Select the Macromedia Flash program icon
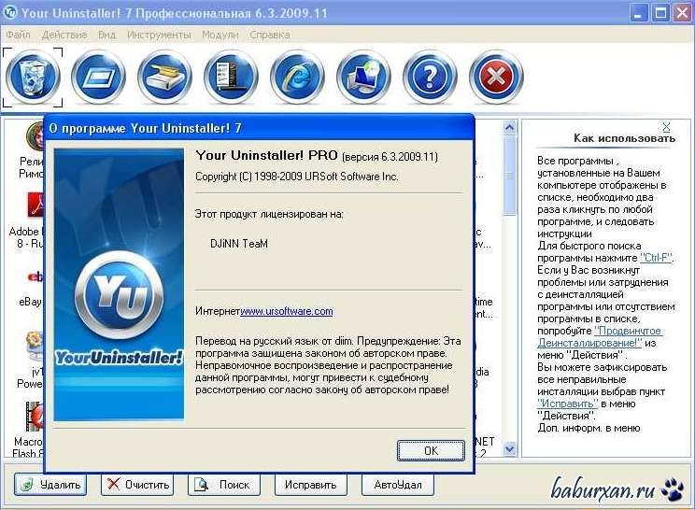This screenshot has height=510, width=695. coord(35,417)
